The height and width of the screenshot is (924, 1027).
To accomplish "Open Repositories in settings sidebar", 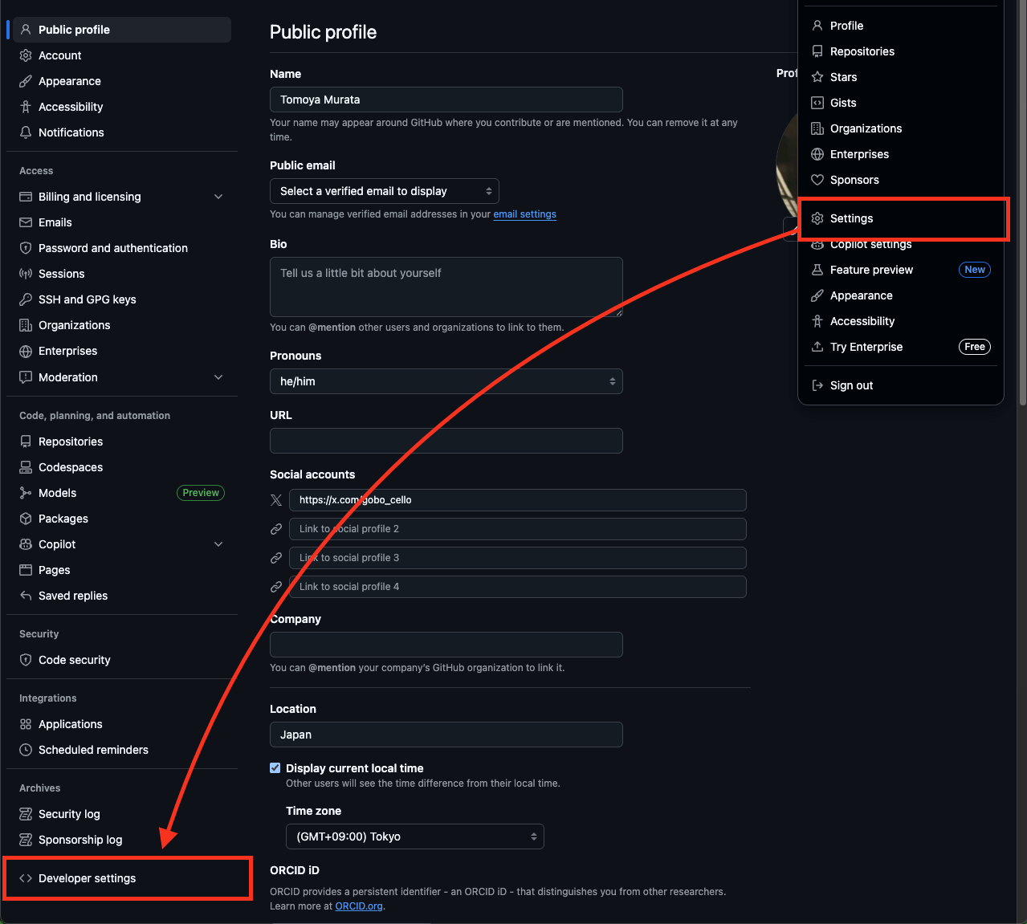I will point(122,442).
